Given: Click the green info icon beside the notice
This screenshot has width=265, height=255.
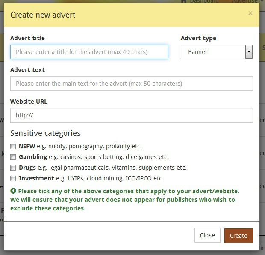Looking at the screenshot, I should [x=13, y=191].
